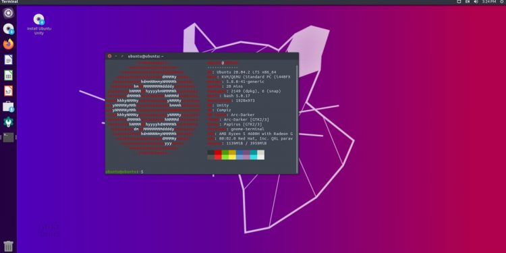This screenshot has height=253, width=506.
Task: Click the resolution value 1920x973
Action: [246, 101]
